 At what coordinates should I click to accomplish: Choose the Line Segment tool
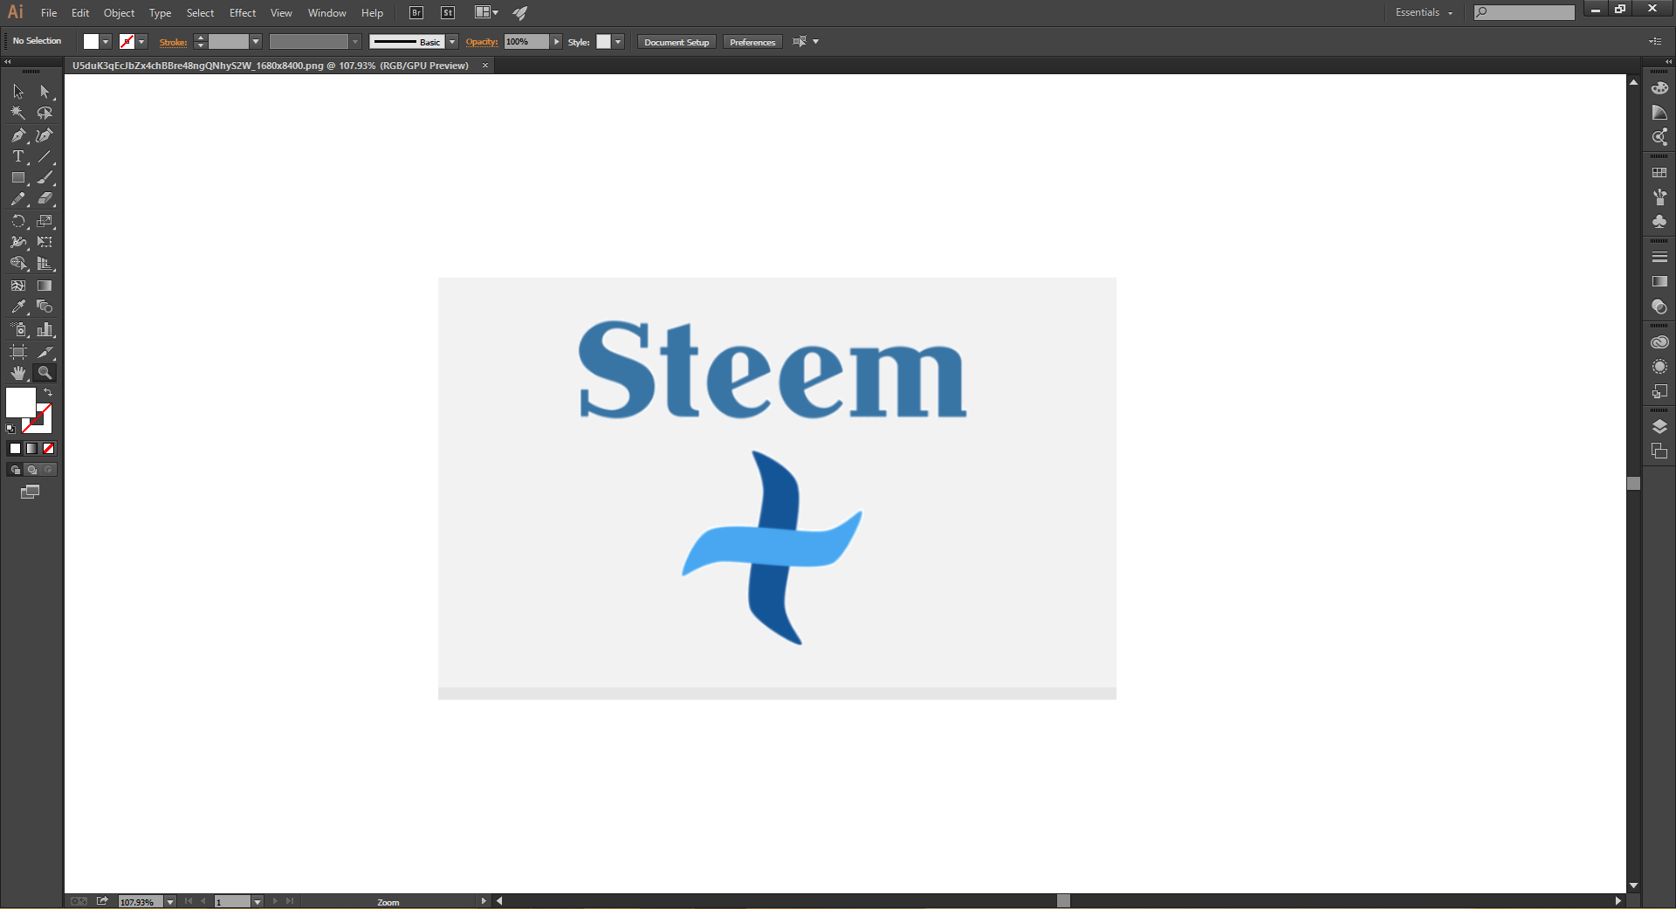tap(45, 156)
